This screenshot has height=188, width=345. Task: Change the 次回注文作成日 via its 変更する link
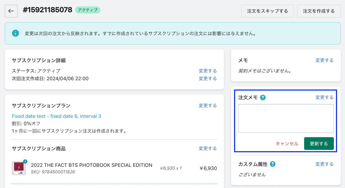(x=208, y=79)
